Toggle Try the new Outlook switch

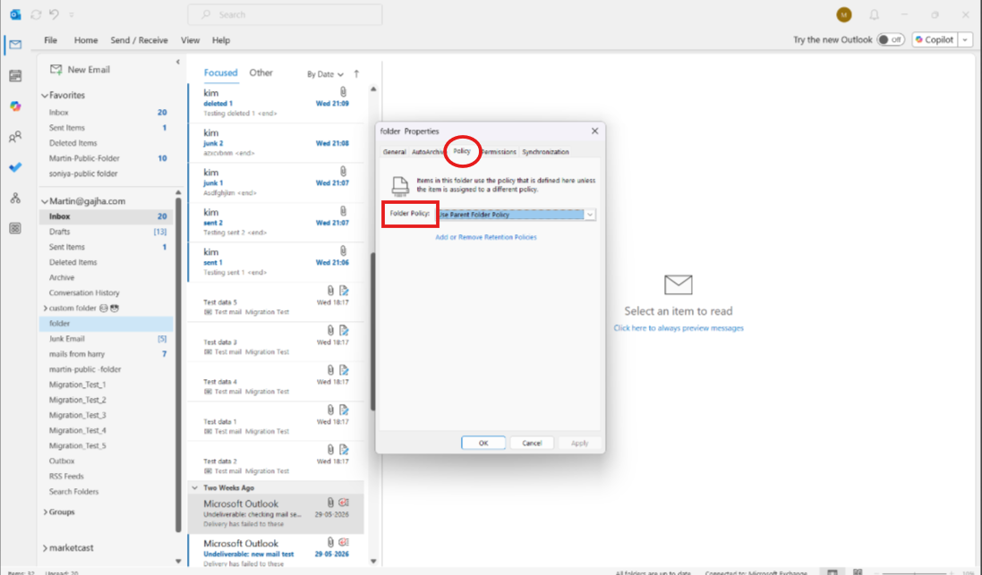tap(890, 39)
